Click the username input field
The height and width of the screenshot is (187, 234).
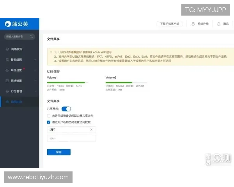71,130
